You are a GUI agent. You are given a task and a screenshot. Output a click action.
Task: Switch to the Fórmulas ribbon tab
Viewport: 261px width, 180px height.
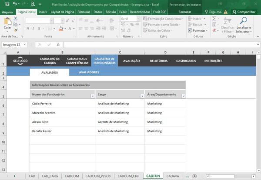pyautogui.click(x=84, y=12)
